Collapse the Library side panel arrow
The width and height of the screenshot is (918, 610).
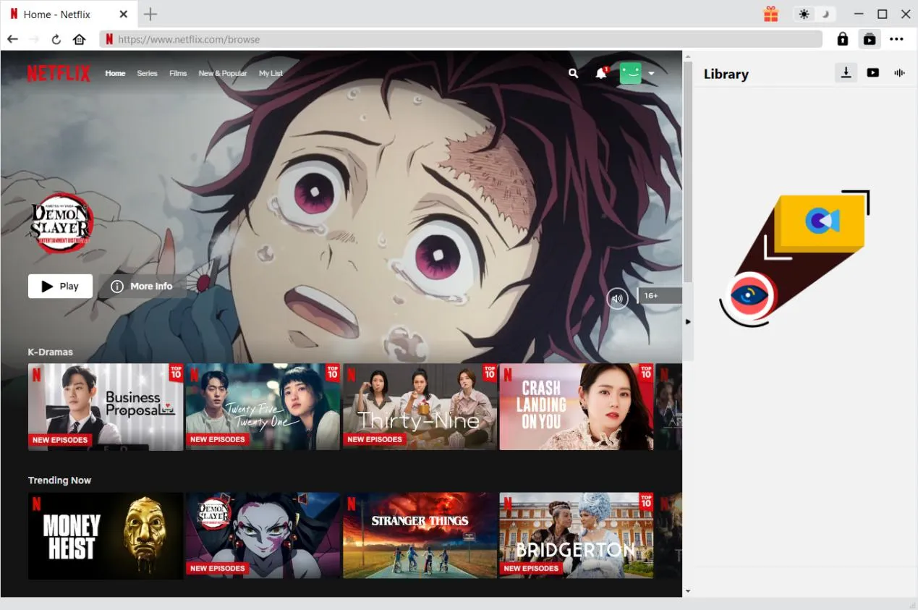tap(688, 321)
